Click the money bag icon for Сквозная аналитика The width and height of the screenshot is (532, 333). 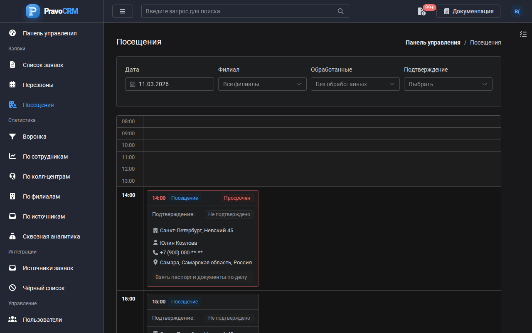click(x=12, y=236)
